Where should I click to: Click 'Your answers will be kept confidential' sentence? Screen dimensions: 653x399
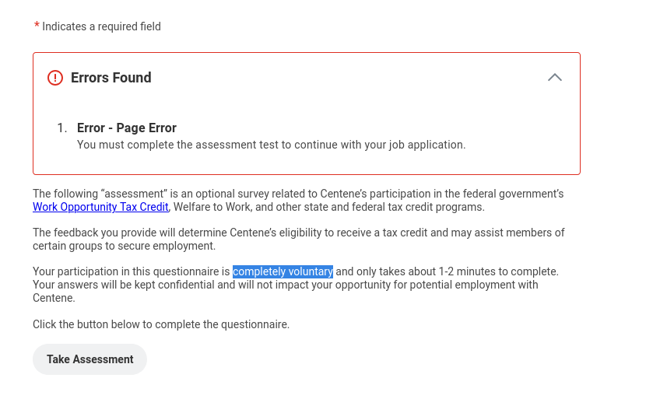[x=125, y=285]
